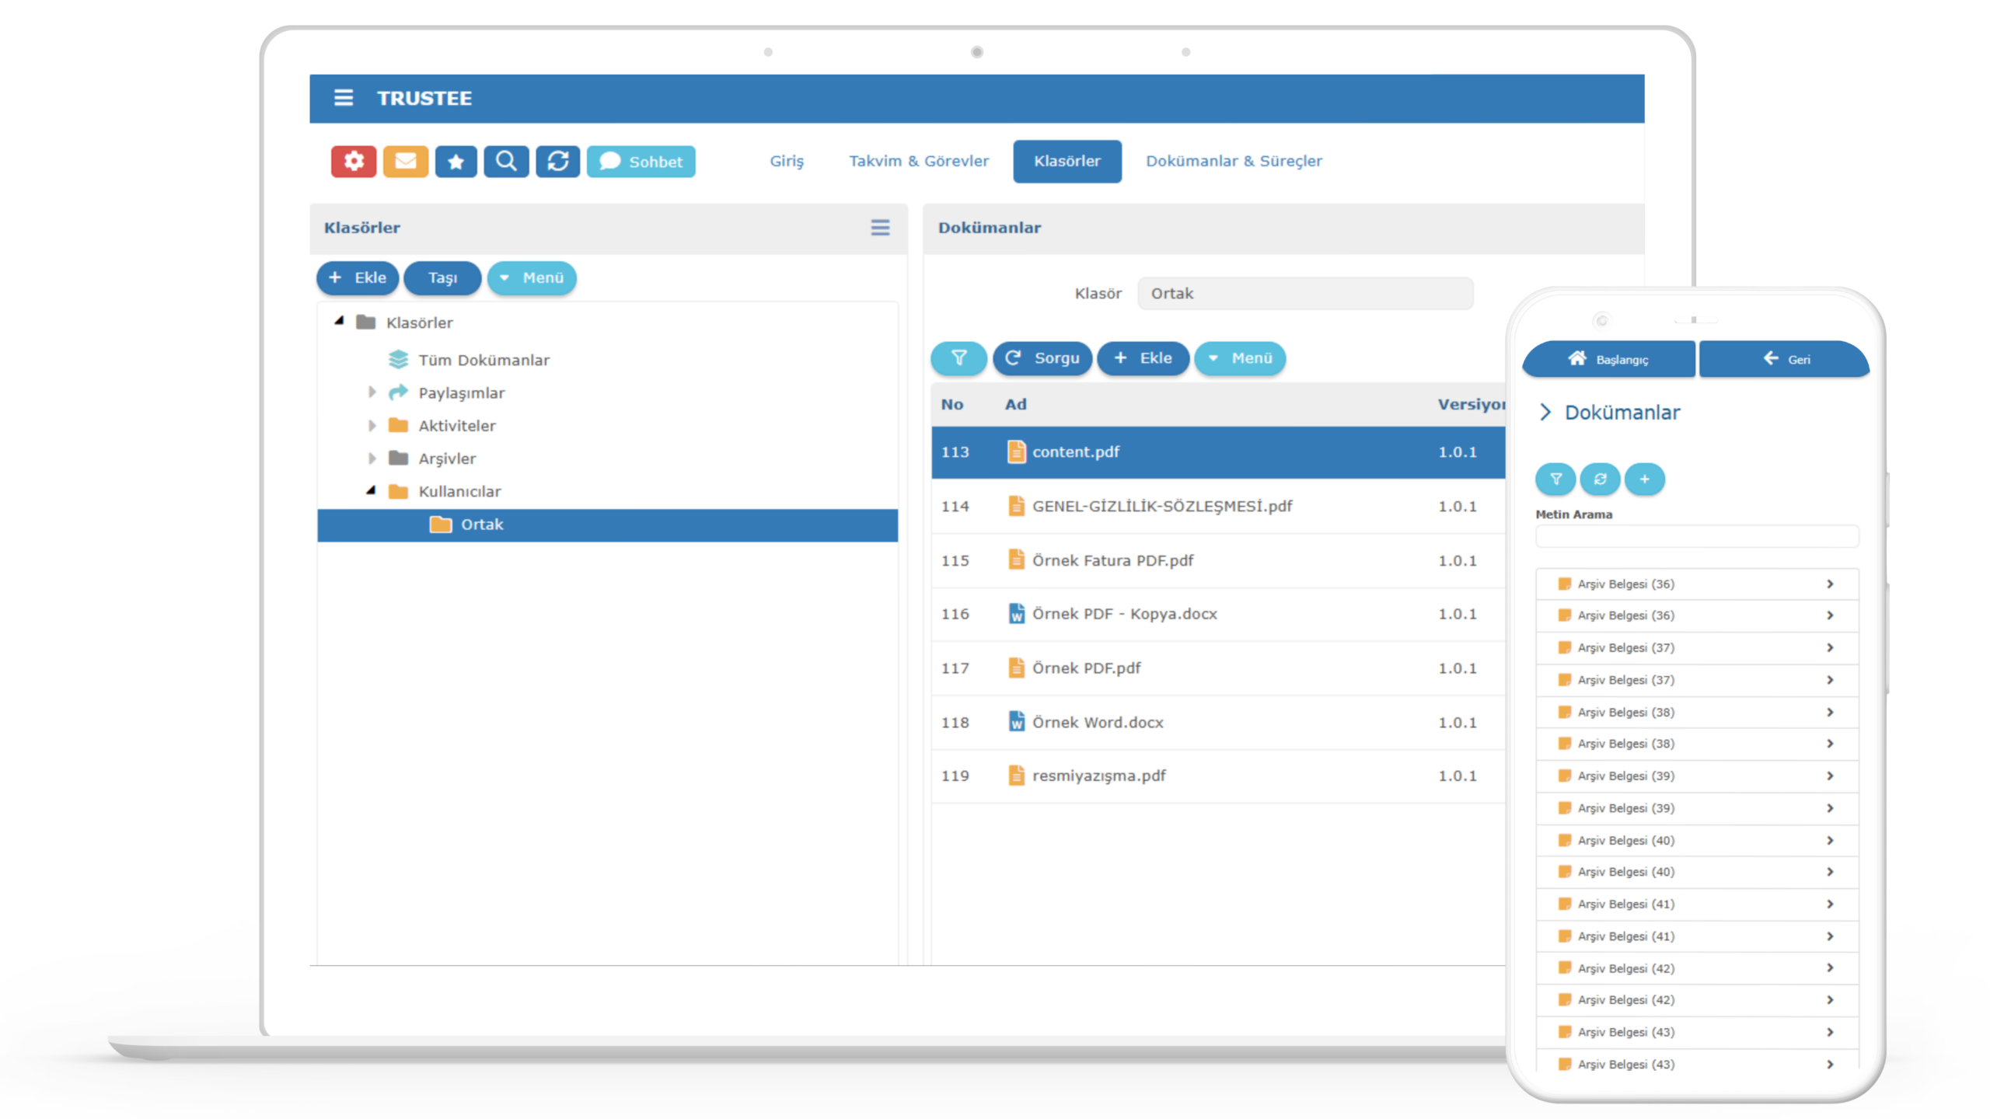Collapse the Kullanıcılar folder node
Screen dimensions: 1990x1119
372,491
